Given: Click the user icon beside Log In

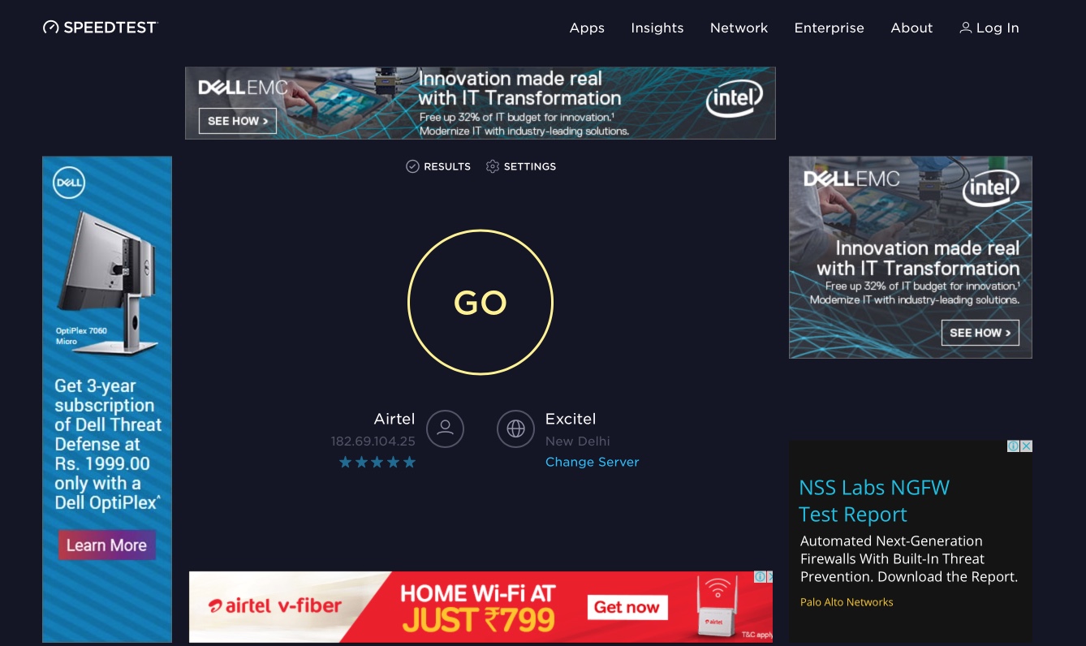Looking at the screenshot, I should pos(965,28).
